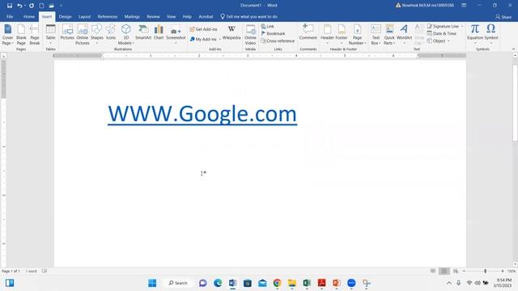The height and width of the screenshot is (291, 518).
Task: Insert a Page Break
Action: click(x=35, y=34)
